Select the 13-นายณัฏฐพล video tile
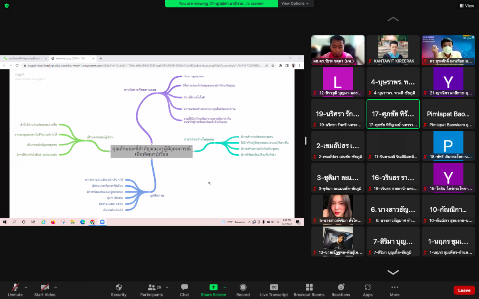 click(338, 241)
